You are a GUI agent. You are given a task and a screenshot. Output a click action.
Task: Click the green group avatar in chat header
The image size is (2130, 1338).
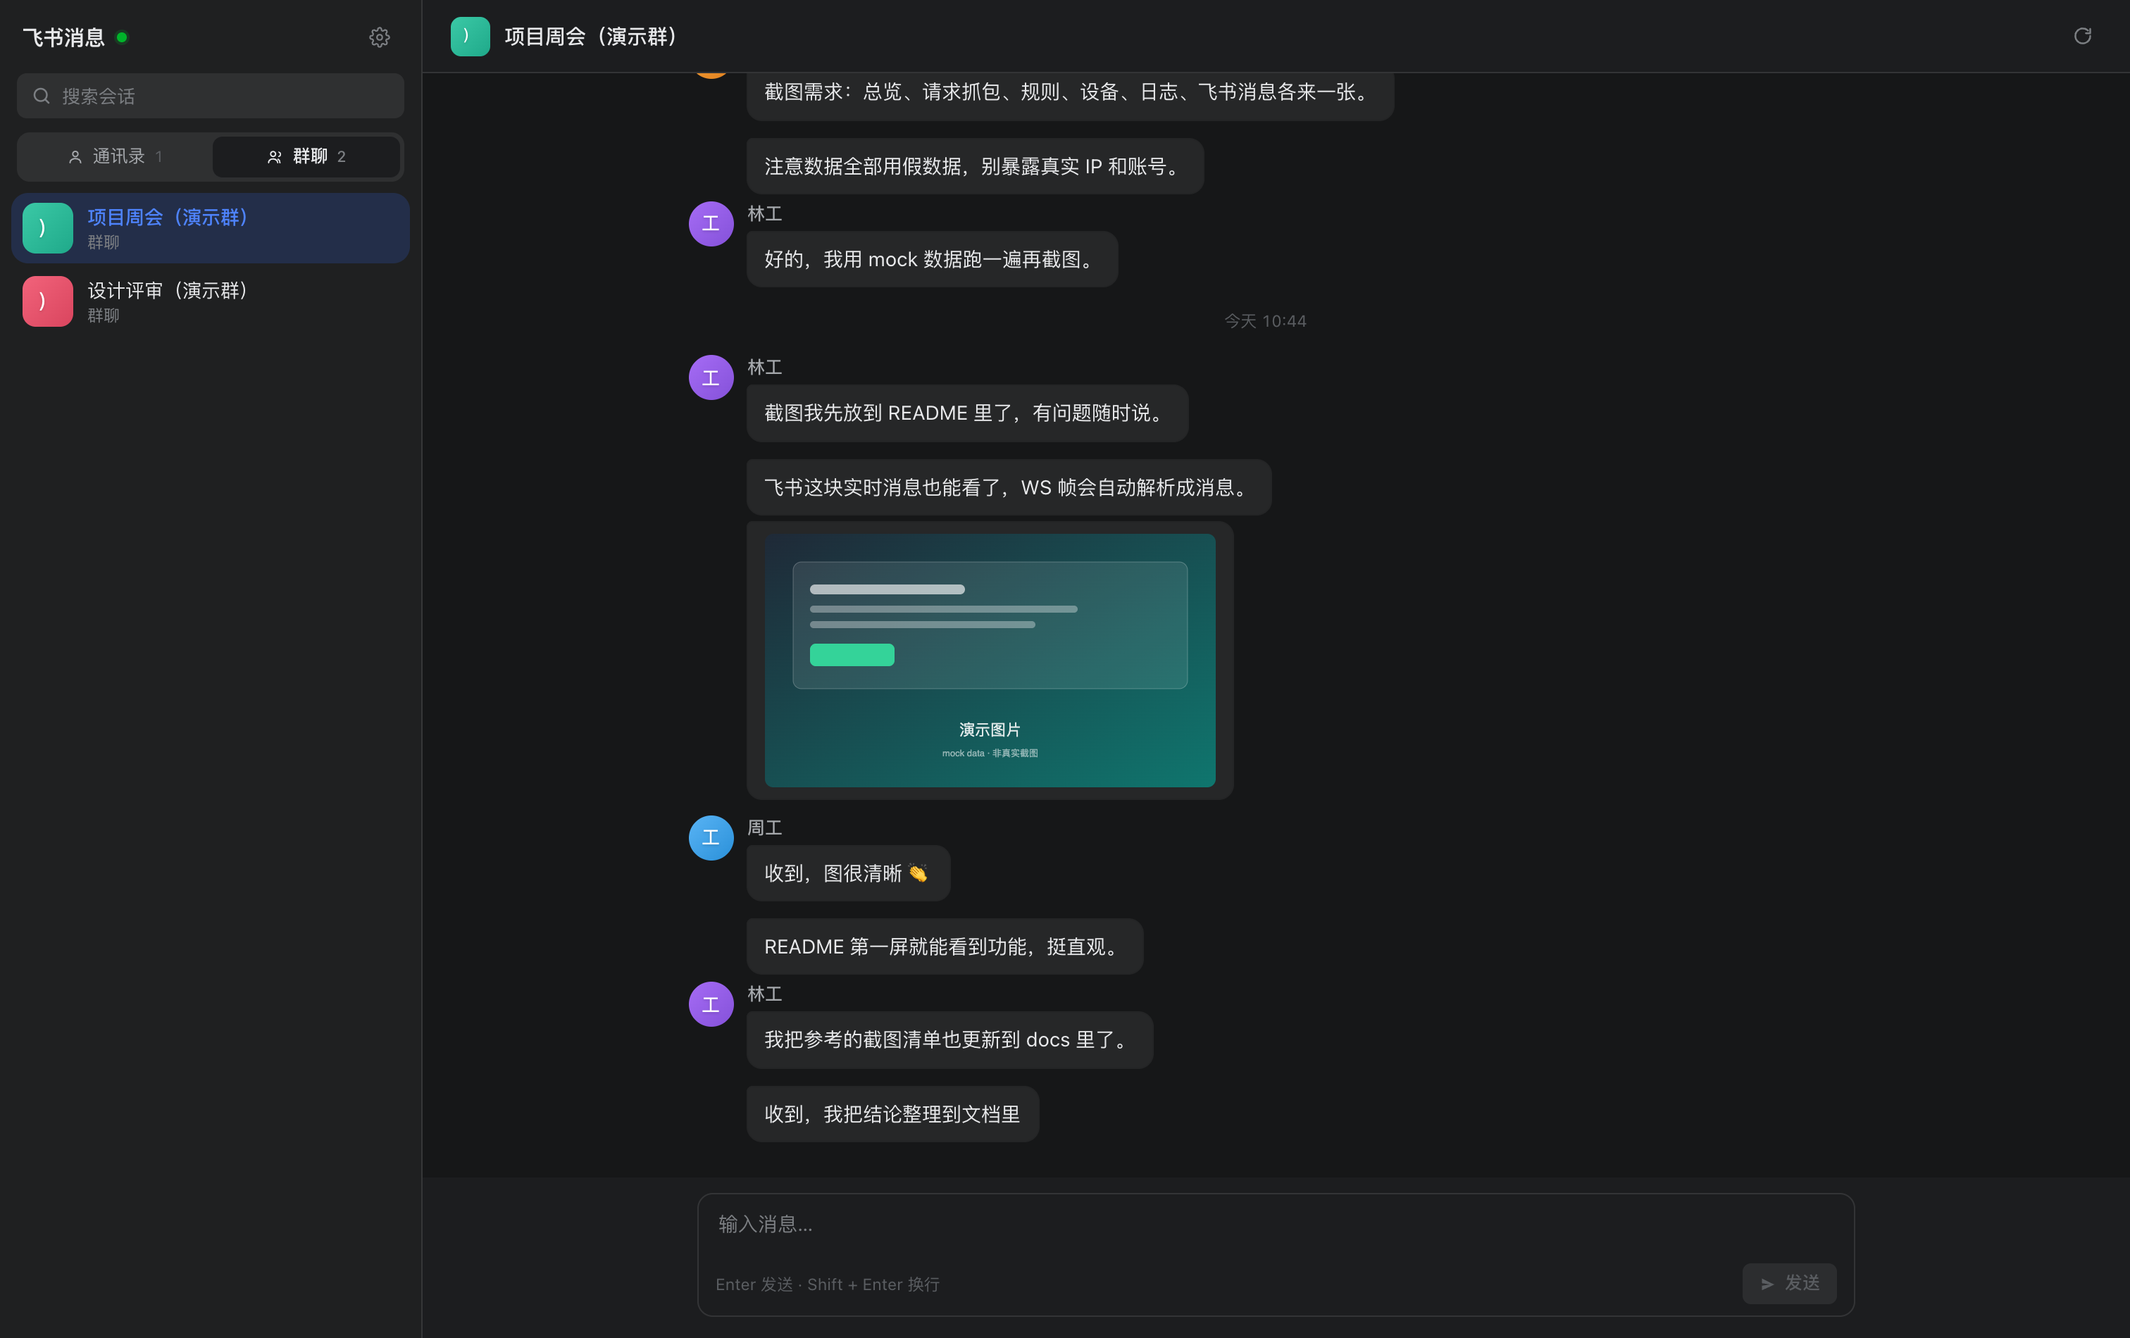pos(470,36)
